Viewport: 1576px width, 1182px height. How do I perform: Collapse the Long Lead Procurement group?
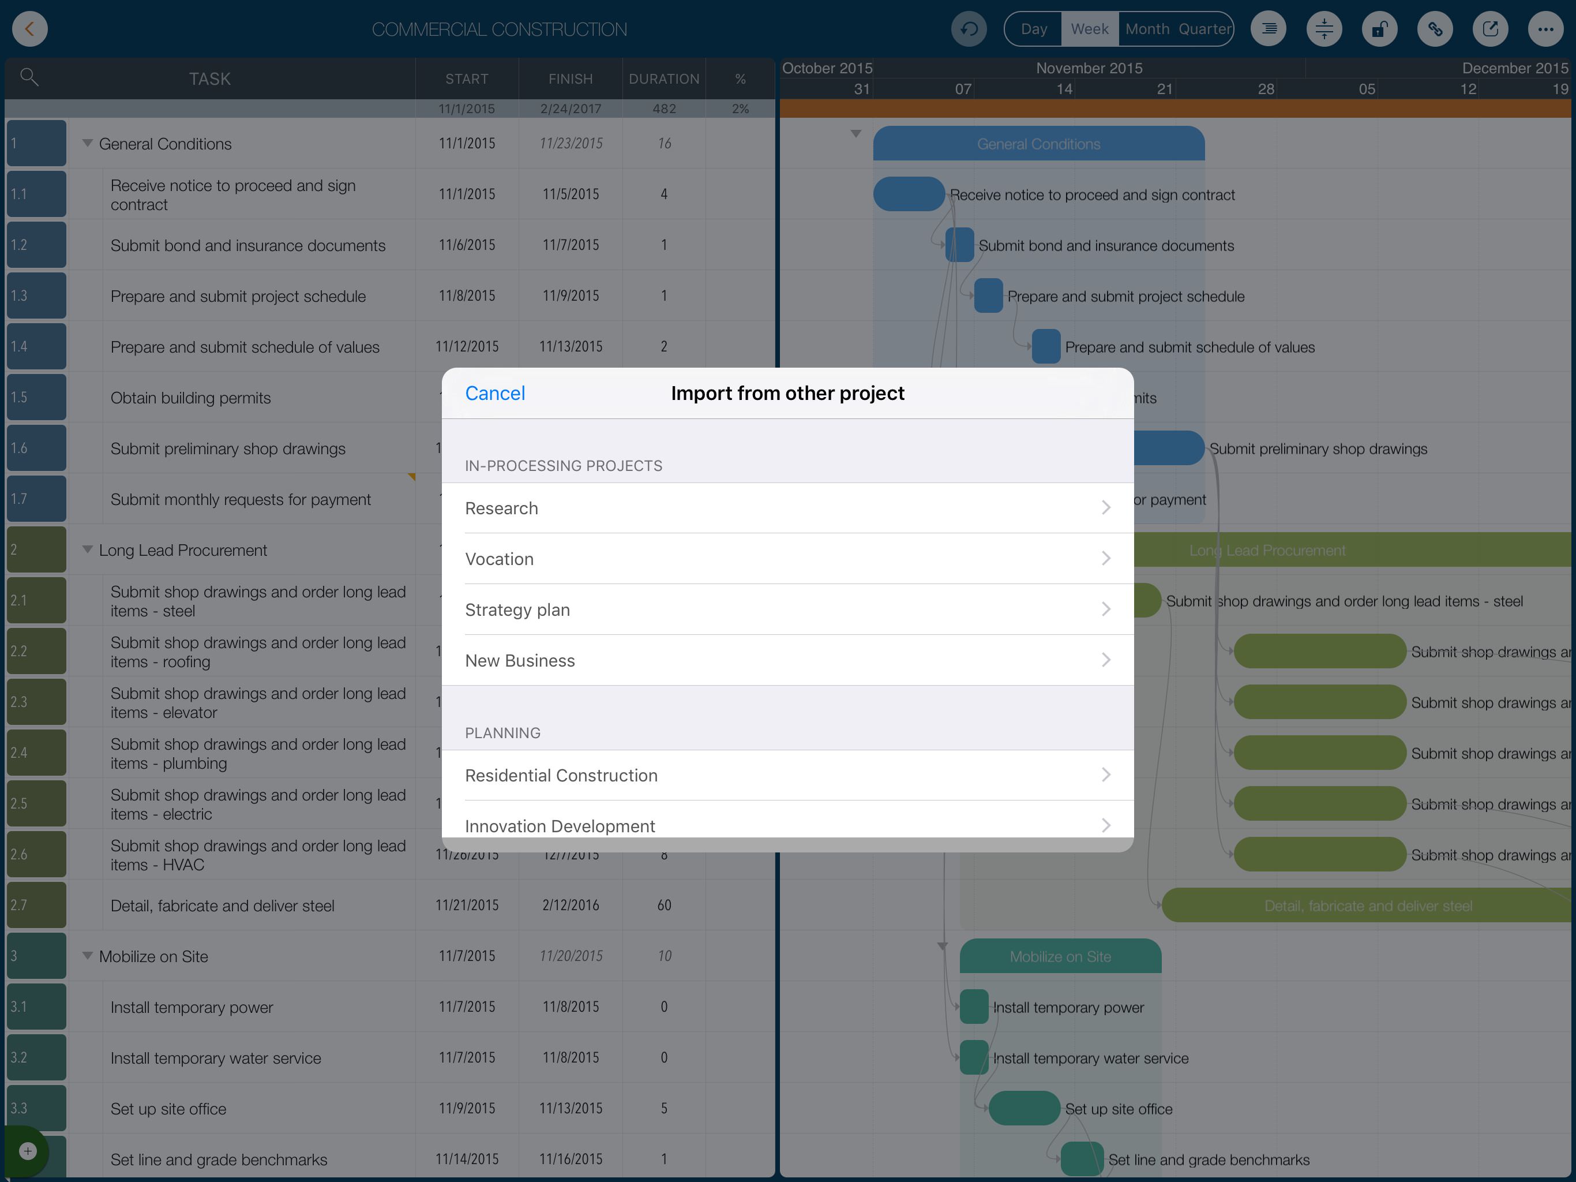pos(88,549)
